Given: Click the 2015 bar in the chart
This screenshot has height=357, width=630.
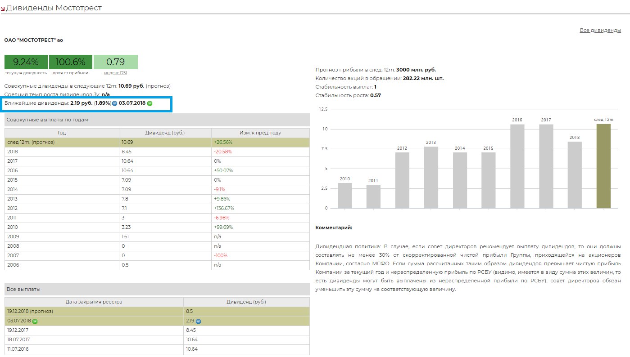Looking at the screenshot, I should coord(489,180).
